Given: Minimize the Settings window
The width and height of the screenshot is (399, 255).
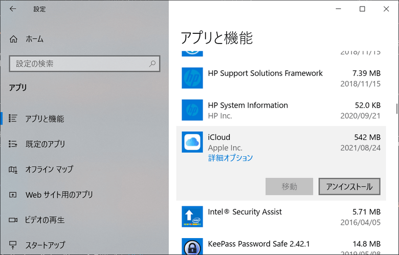Looking at the screenshot, I should [x=338, y=9].
